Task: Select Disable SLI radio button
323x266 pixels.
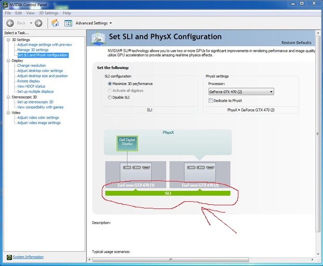Action: pyautogui.click(x=110, y=97)
